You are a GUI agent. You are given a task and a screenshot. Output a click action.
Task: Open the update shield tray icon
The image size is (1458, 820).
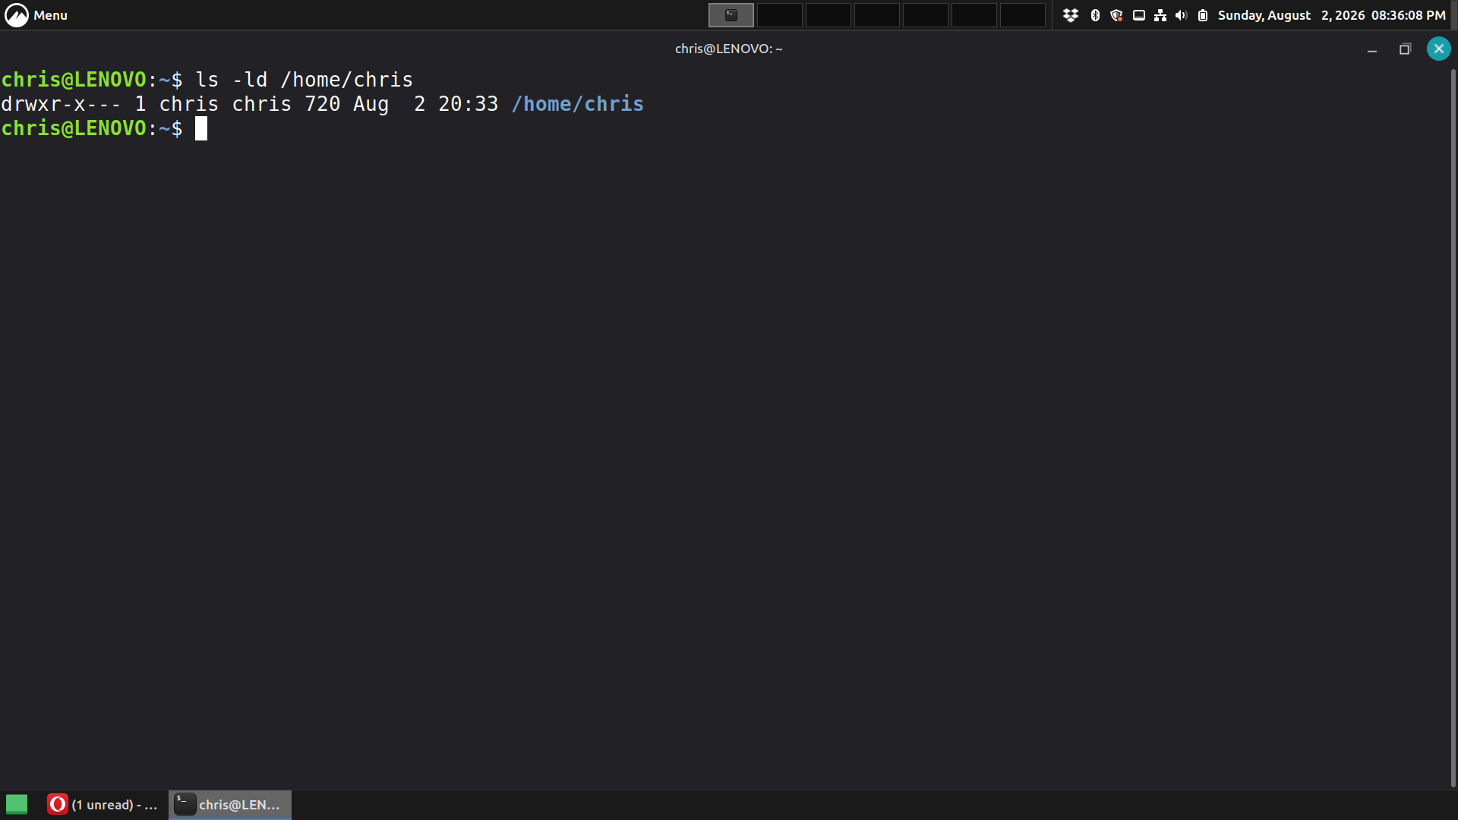[x=1116, y=15]
